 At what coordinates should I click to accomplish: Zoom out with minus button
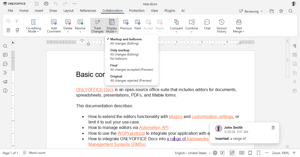click(267, 153)
